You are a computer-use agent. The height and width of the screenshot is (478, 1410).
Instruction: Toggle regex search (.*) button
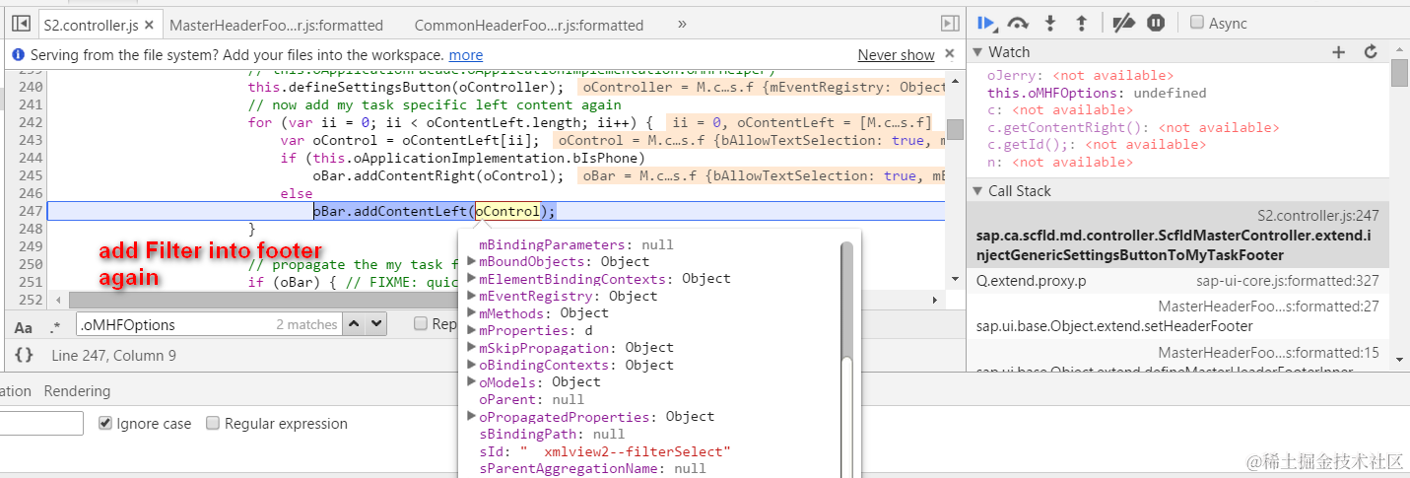(55, 326)
